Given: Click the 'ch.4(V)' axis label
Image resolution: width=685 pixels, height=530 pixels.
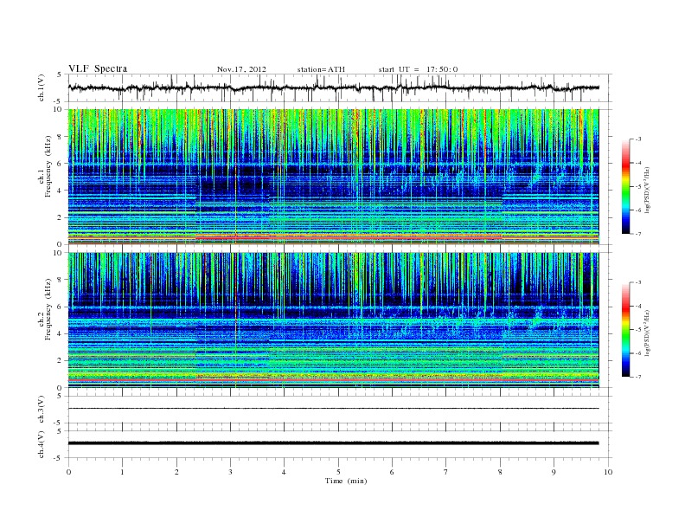Looking at the screenshot, I should tap(42, 445).
